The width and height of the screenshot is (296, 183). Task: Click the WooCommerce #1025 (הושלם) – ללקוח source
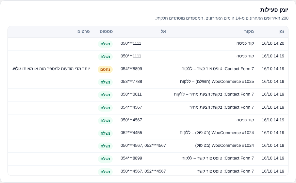click(x=217, y=82)
